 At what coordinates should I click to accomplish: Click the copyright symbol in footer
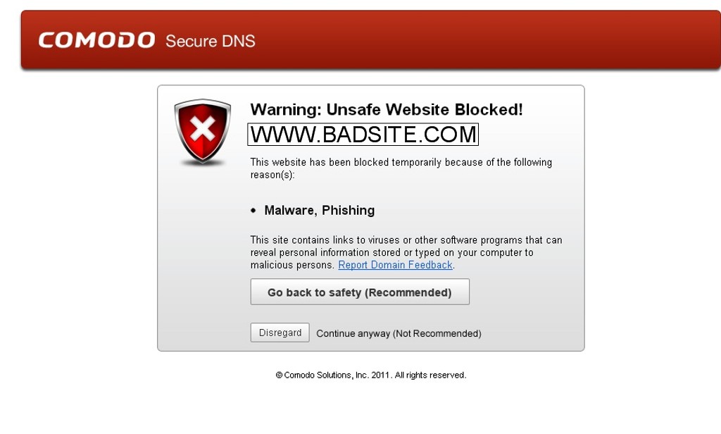point(279,375)
